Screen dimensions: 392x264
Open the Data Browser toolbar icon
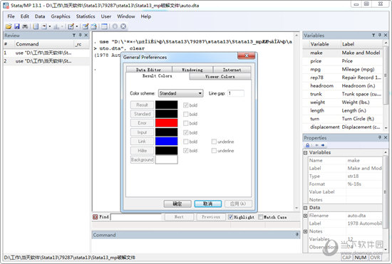(x=94, y=26)
